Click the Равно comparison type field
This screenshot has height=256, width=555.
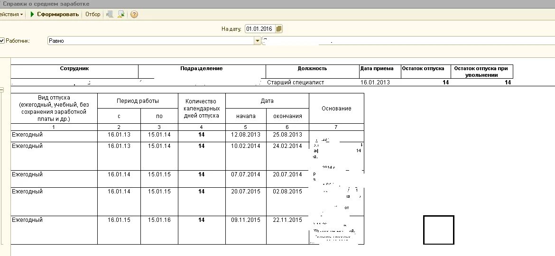click(x=151, y=41)
